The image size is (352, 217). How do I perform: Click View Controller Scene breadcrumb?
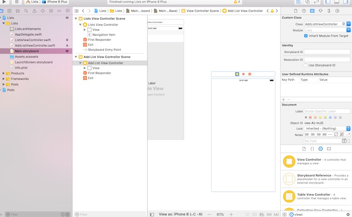pyautogui.click(x=203, y=11)
